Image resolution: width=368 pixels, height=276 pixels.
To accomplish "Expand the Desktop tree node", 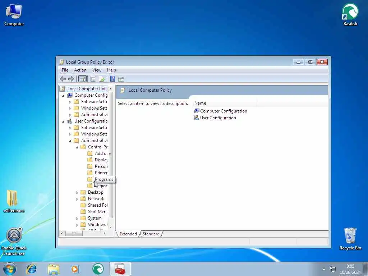I will point(77,193).
